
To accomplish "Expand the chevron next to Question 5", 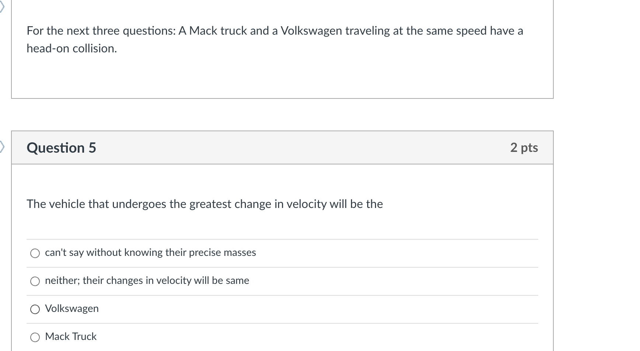I will (x=1, y=147).
